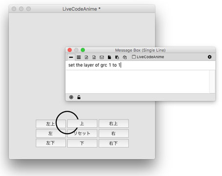Screen dimensions: 222x176
Task: Click the 右下 button
Action: click(114, 143)
